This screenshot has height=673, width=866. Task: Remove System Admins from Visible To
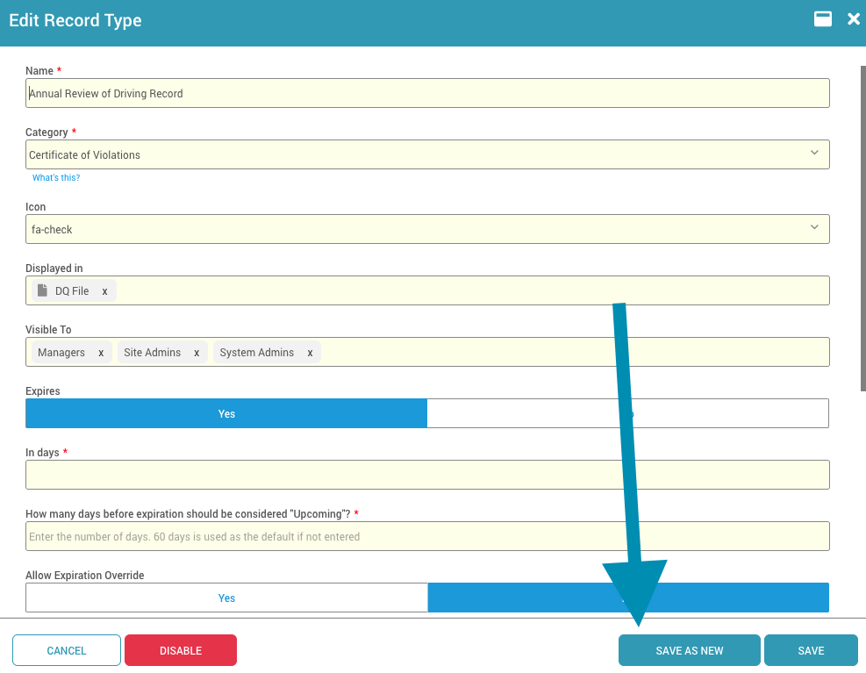click(310, 353)
